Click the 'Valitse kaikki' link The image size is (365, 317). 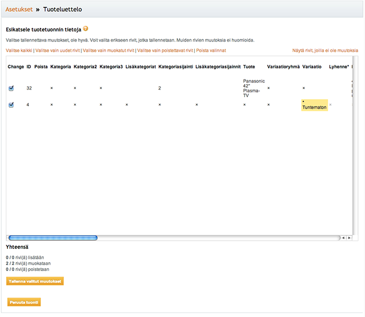click(19, 50)
